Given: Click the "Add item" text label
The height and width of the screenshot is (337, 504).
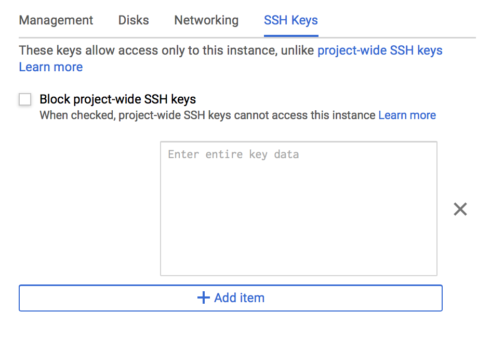Looking at the screenshot, I should tap(239, 298).
